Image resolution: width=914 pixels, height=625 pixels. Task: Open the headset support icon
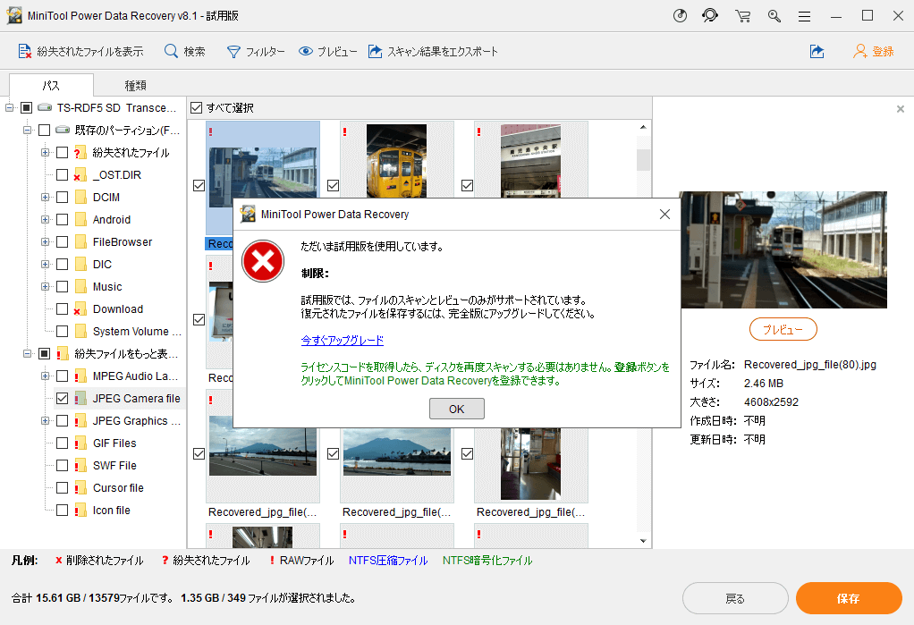pos(710,15)
